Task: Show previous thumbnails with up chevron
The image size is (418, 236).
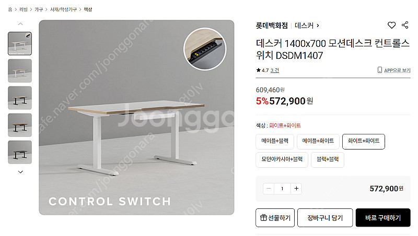Action: point(20,24)
